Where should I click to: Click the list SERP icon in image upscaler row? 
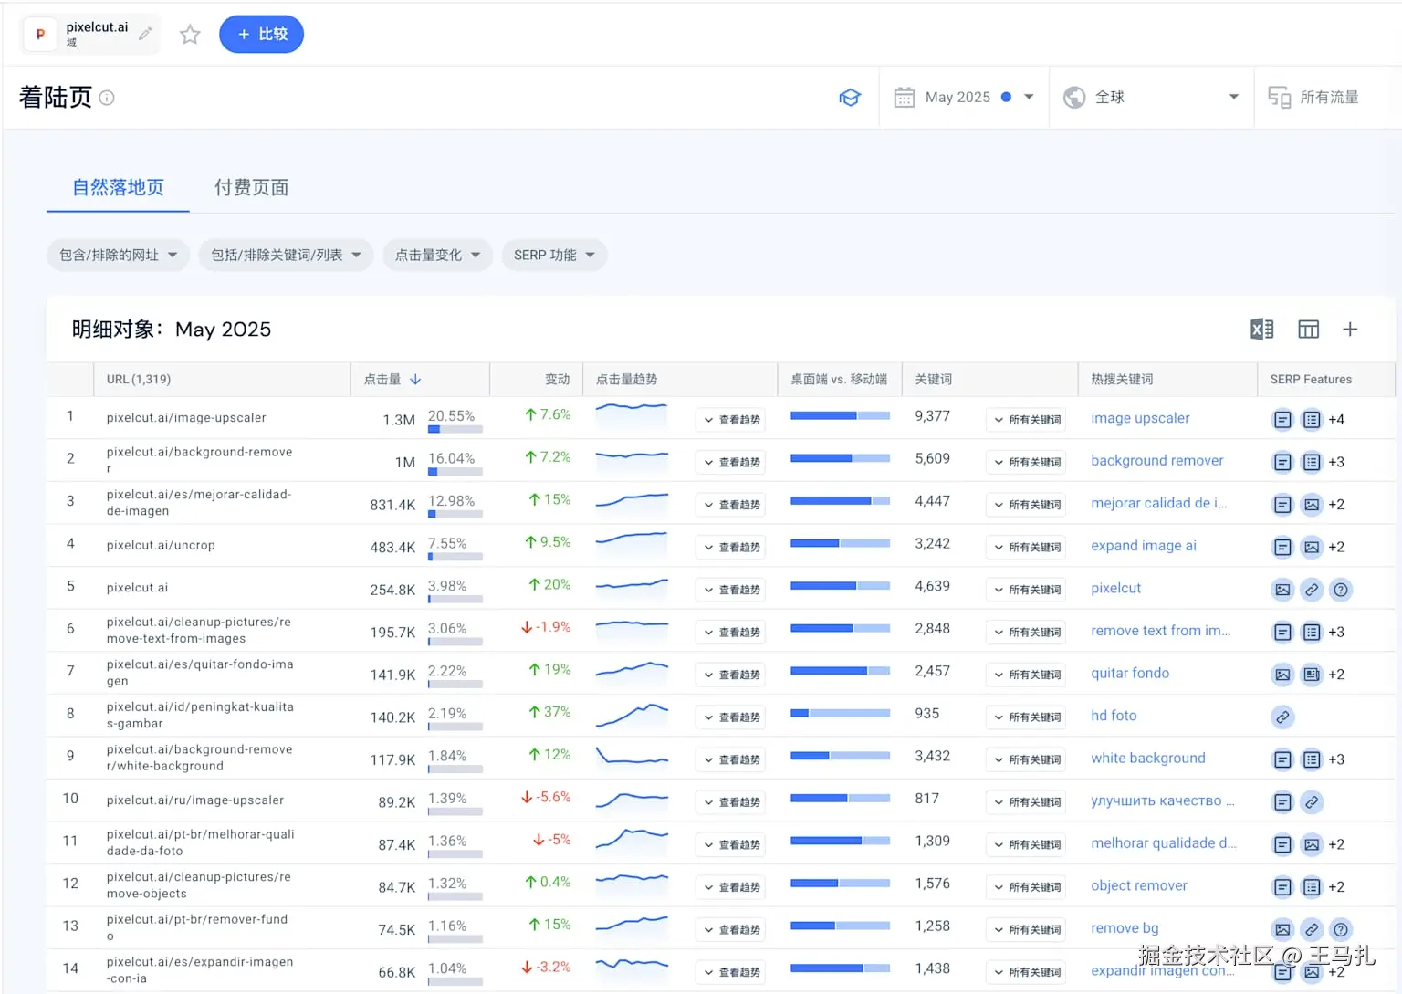pyautogui.click(x=1312, y=420)
